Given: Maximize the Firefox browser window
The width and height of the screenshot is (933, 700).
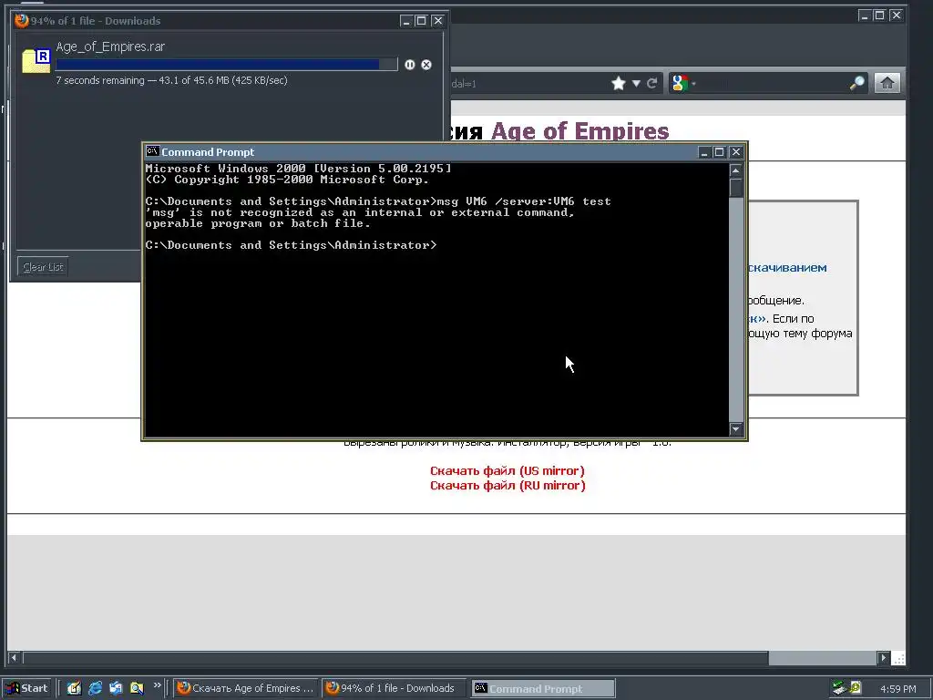Looking at the screenshot, I should coord(879,15).
